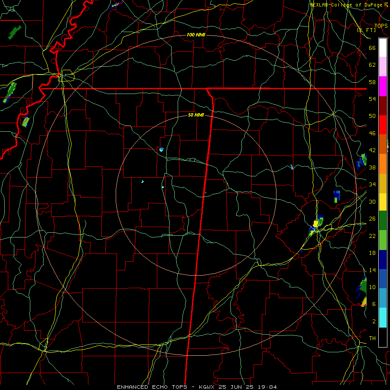Click the medium blue legend swatch
This screenshot has height=390, width=390.
click(x=383, y=279)
